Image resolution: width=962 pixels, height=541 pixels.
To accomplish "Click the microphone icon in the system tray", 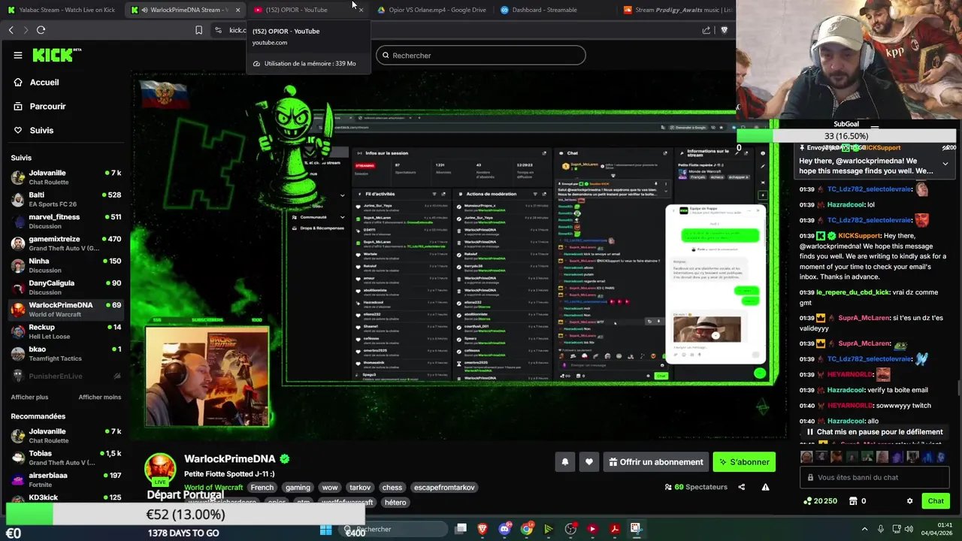I will (x=881, y=529).
